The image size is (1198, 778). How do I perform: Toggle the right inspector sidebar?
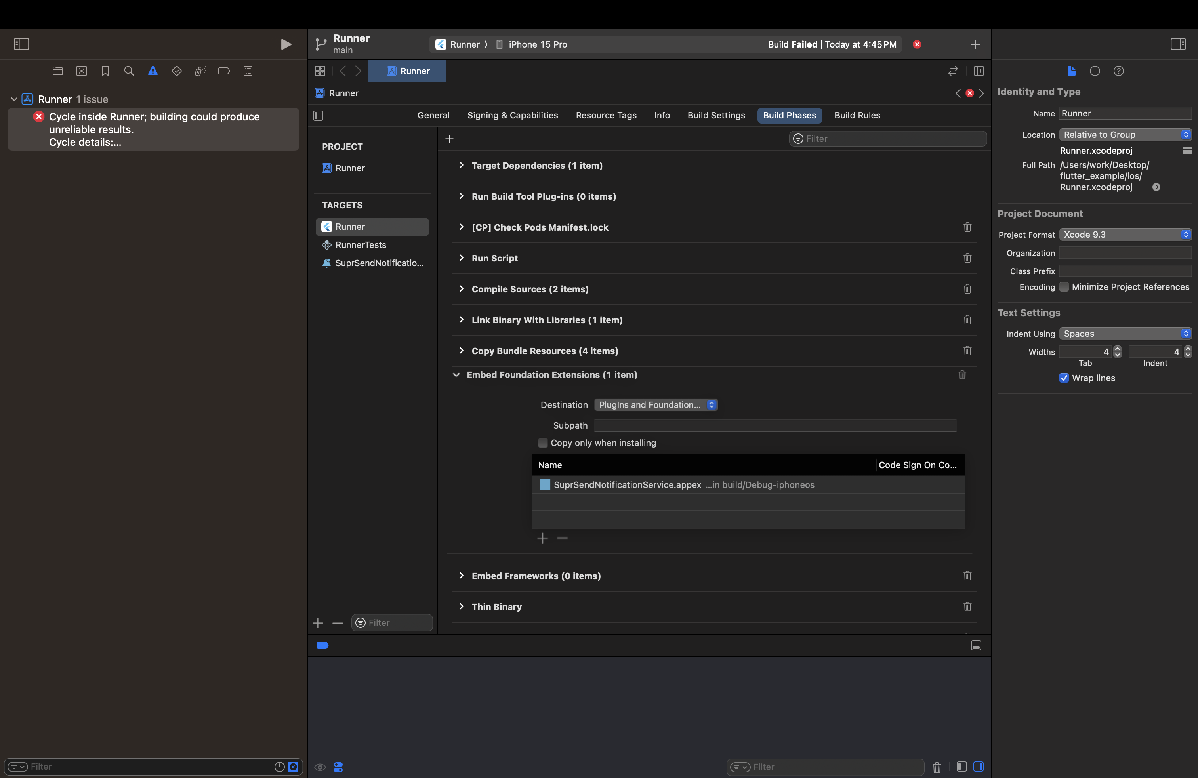[x=1178, y=44]
